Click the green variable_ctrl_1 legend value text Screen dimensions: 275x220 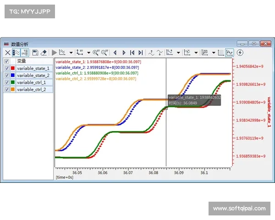(x=97, y=73)
